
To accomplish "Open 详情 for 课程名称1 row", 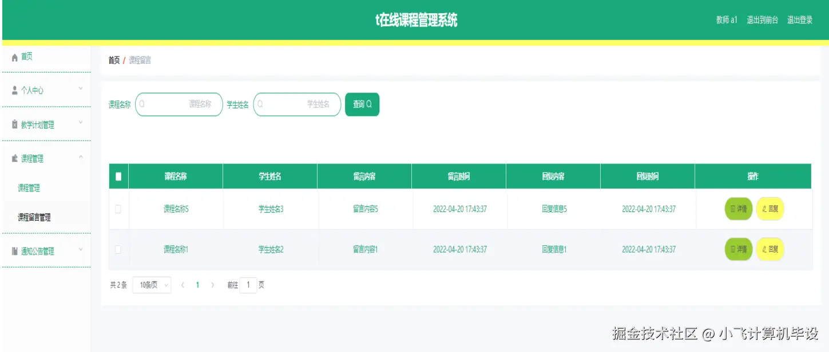I will point(739,249).
